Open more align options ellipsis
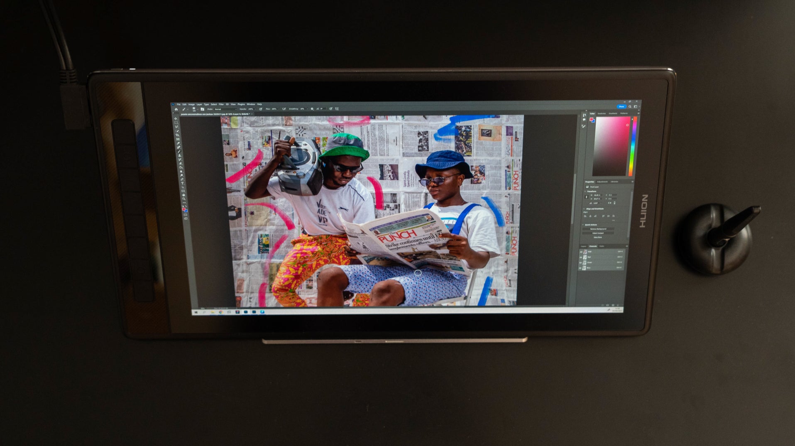The height and width of the screenshot is (446, 795). [x=613, y=220]
